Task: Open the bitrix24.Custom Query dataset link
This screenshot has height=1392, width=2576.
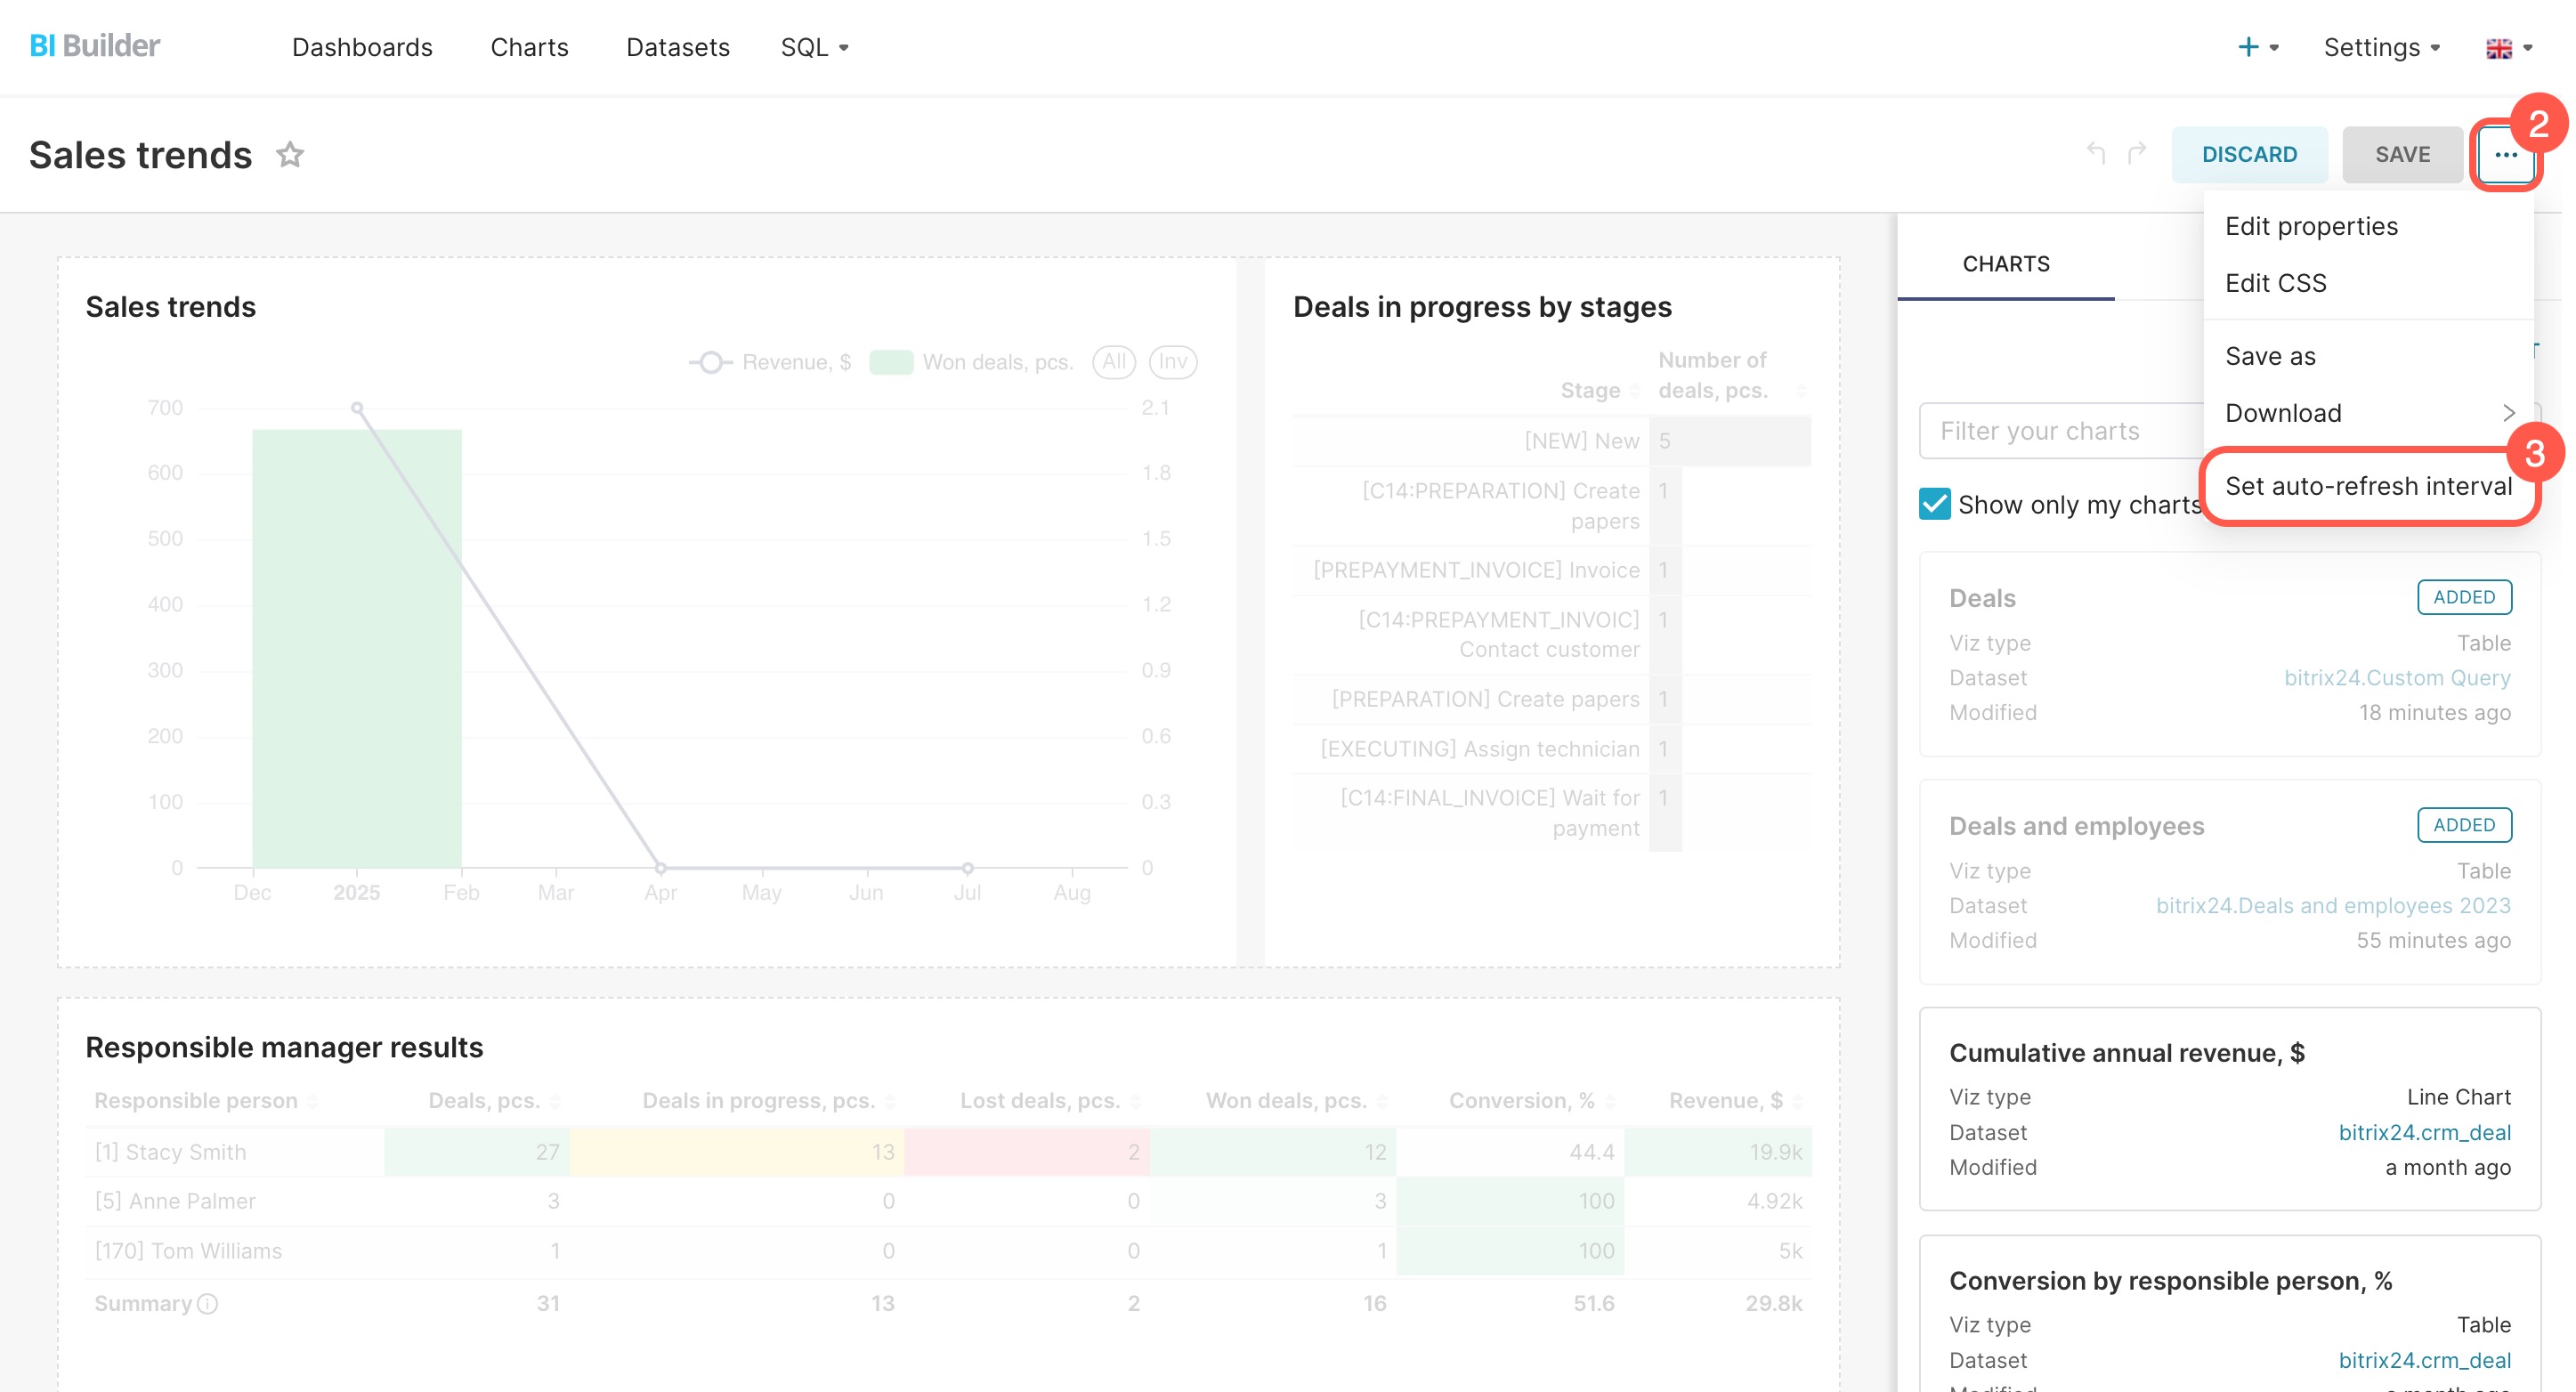Action: (x=2396, y=678)
